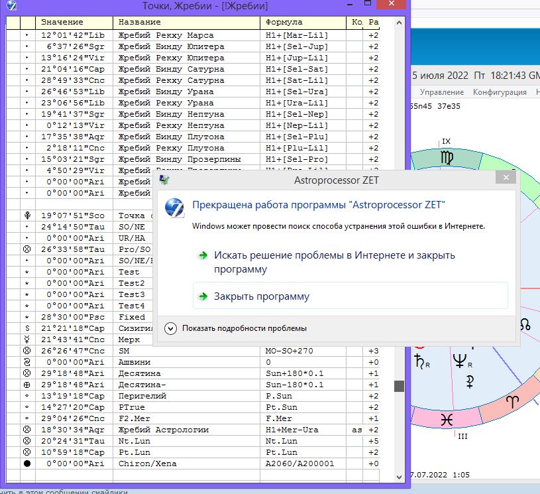Image resolution: width=540 pixels, height=494 pixels.
Task: Click Закрыть программу option
Action: point(261,296)
